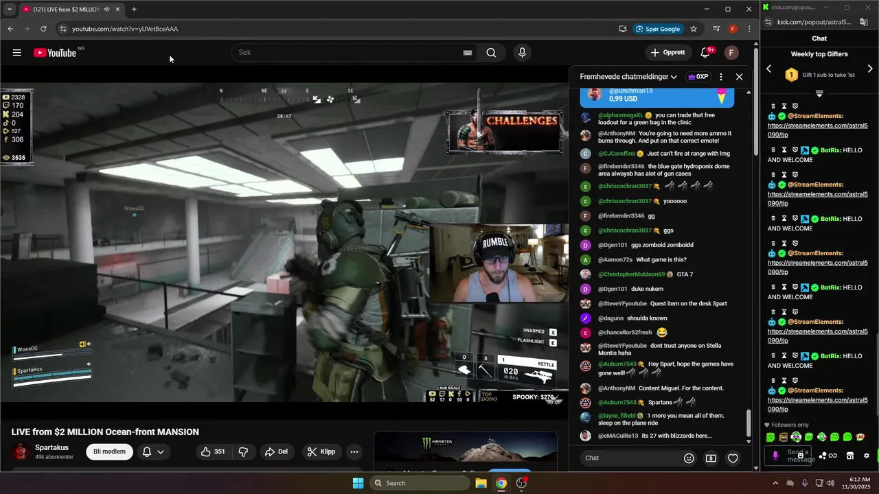Screen dimensions: 879x494
Task: Expand Fremhevede chatmeldinger dropdown
Action: (x=628, y=77)
